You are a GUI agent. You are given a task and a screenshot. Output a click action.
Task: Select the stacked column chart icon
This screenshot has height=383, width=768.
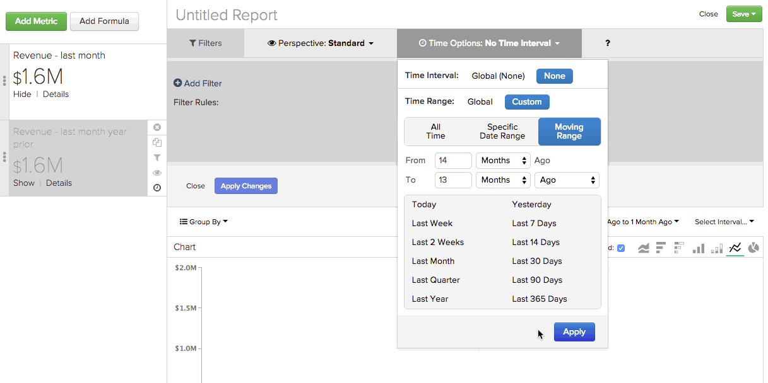716,248
